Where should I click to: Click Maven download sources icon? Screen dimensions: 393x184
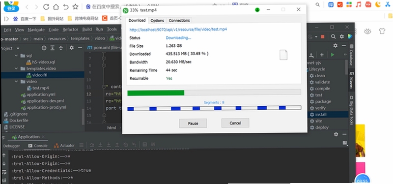(311, 55)
